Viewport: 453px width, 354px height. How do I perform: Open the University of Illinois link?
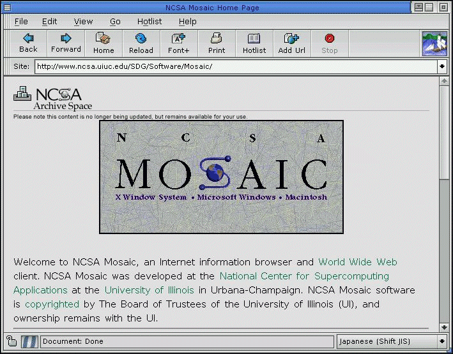149,290
